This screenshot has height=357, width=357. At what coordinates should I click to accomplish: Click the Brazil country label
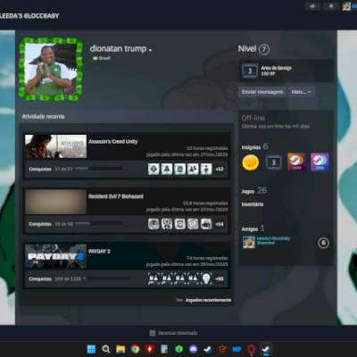click(102, 58)
